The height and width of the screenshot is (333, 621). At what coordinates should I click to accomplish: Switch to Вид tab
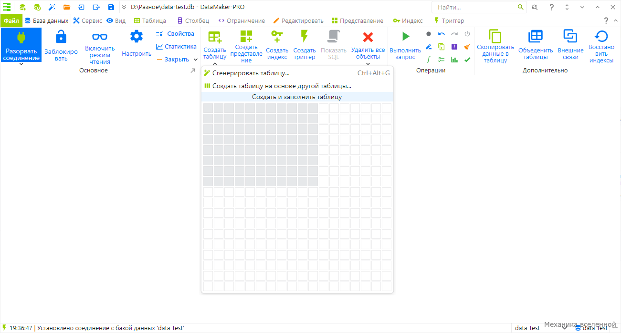click(116, 20)
